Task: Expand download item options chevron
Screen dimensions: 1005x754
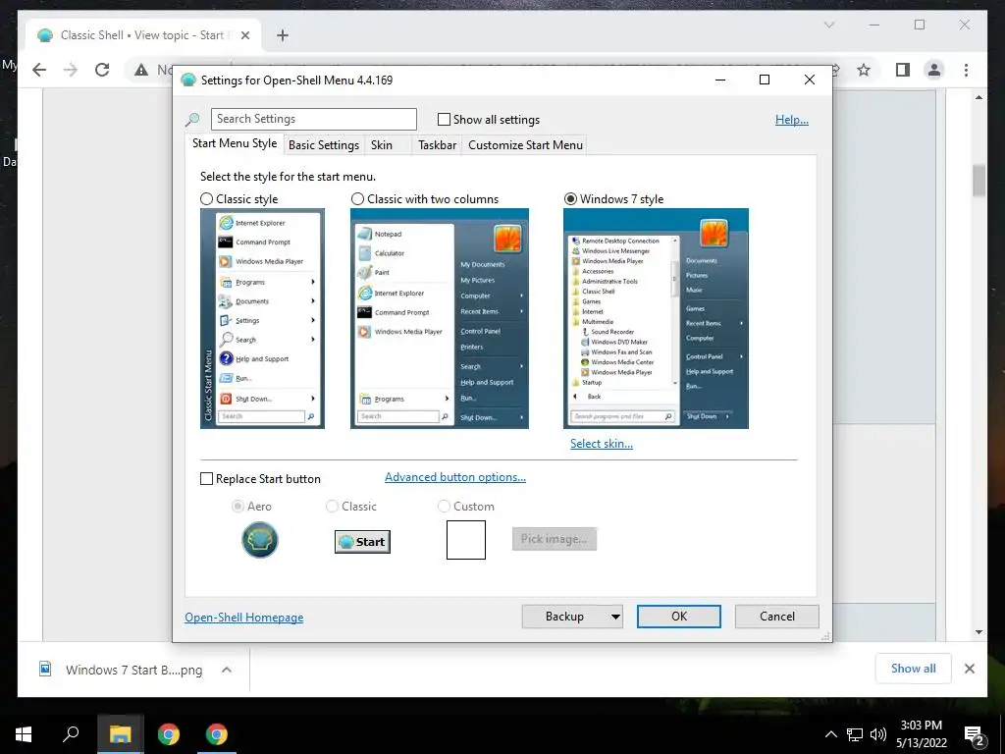Action: [x=227, y=670]
